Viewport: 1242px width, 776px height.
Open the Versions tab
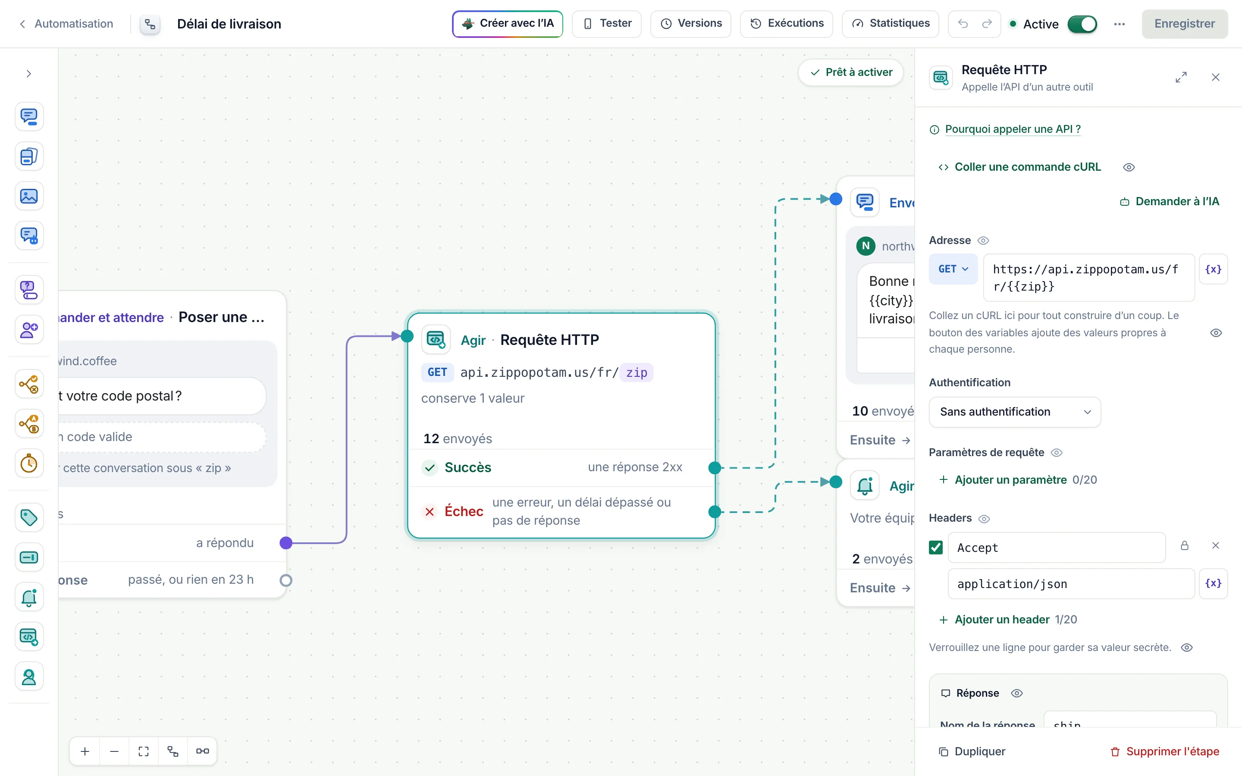pos(691,24)
